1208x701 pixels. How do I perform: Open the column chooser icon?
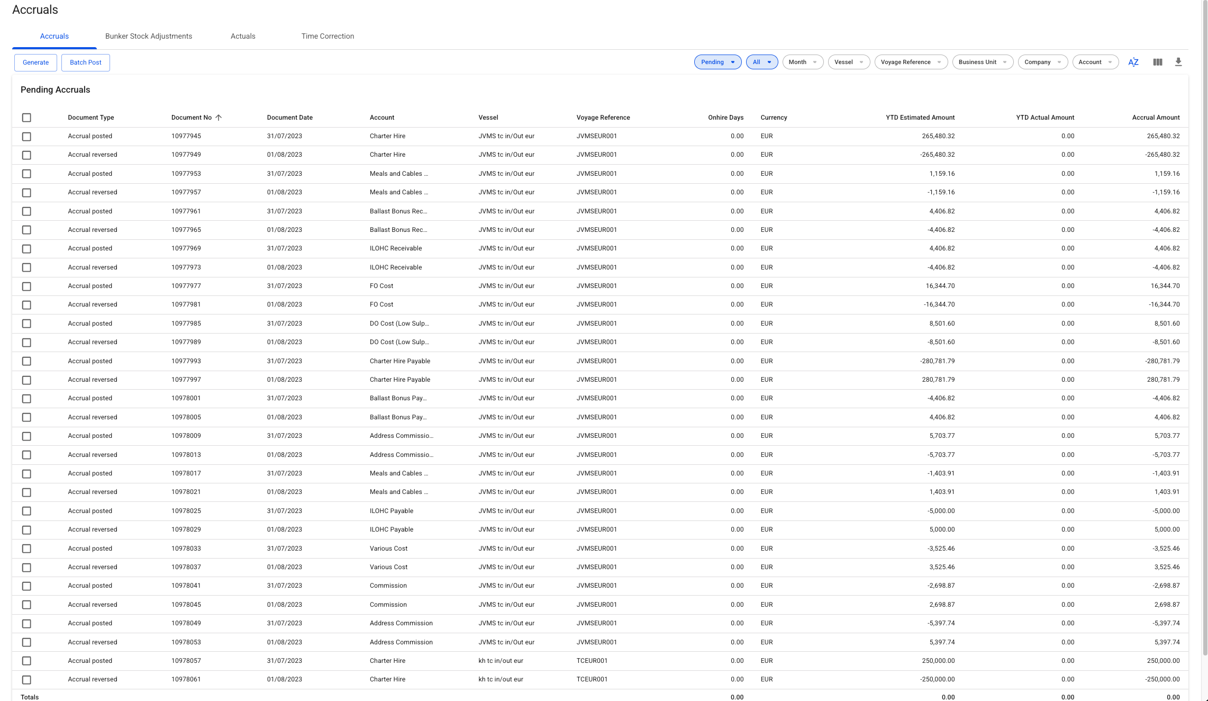pyautogui.click(x=1157, y=62)
